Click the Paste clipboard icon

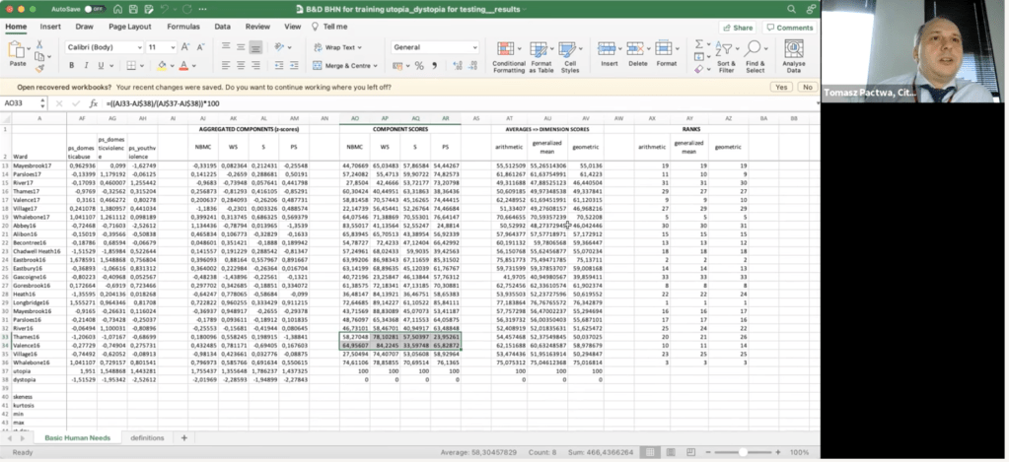[17, 51]
